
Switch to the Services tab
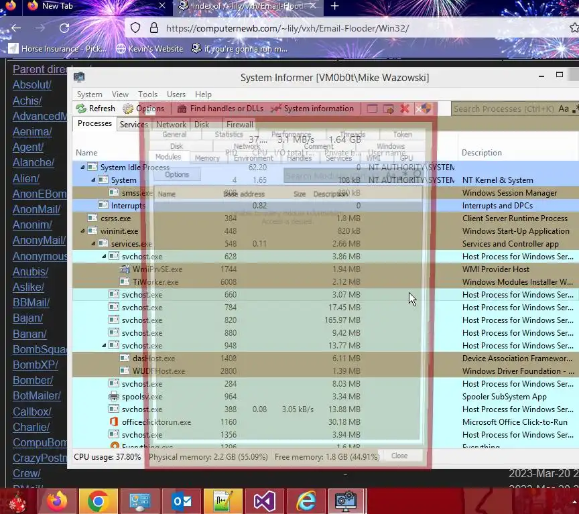[x=133, y=125]
